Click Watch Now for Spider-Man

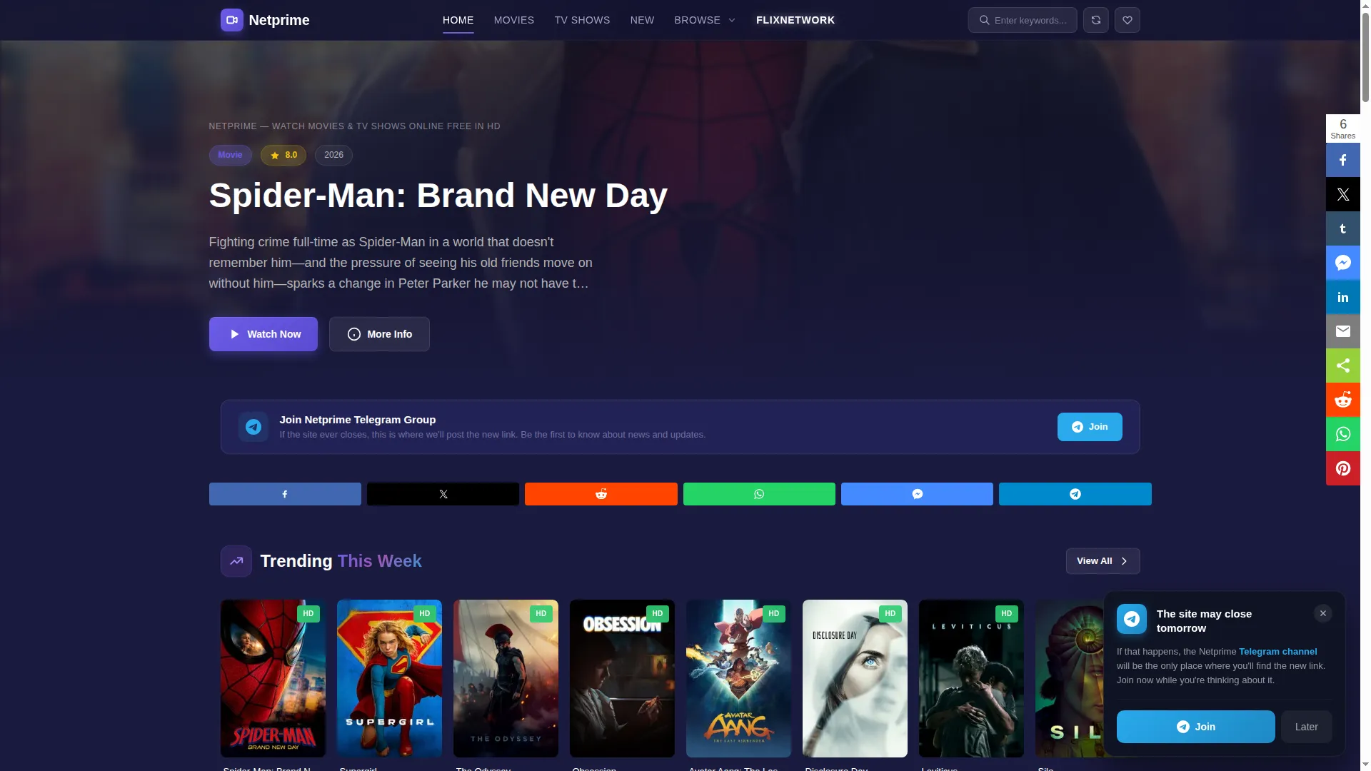click(263, 334)
